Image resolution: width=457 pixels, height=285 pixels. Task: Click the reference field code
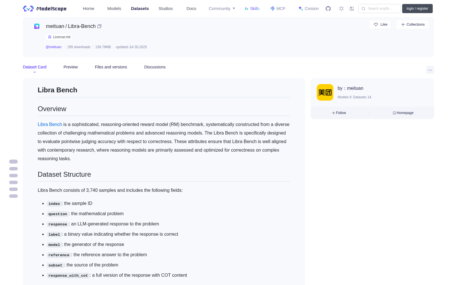click(59, 255)
